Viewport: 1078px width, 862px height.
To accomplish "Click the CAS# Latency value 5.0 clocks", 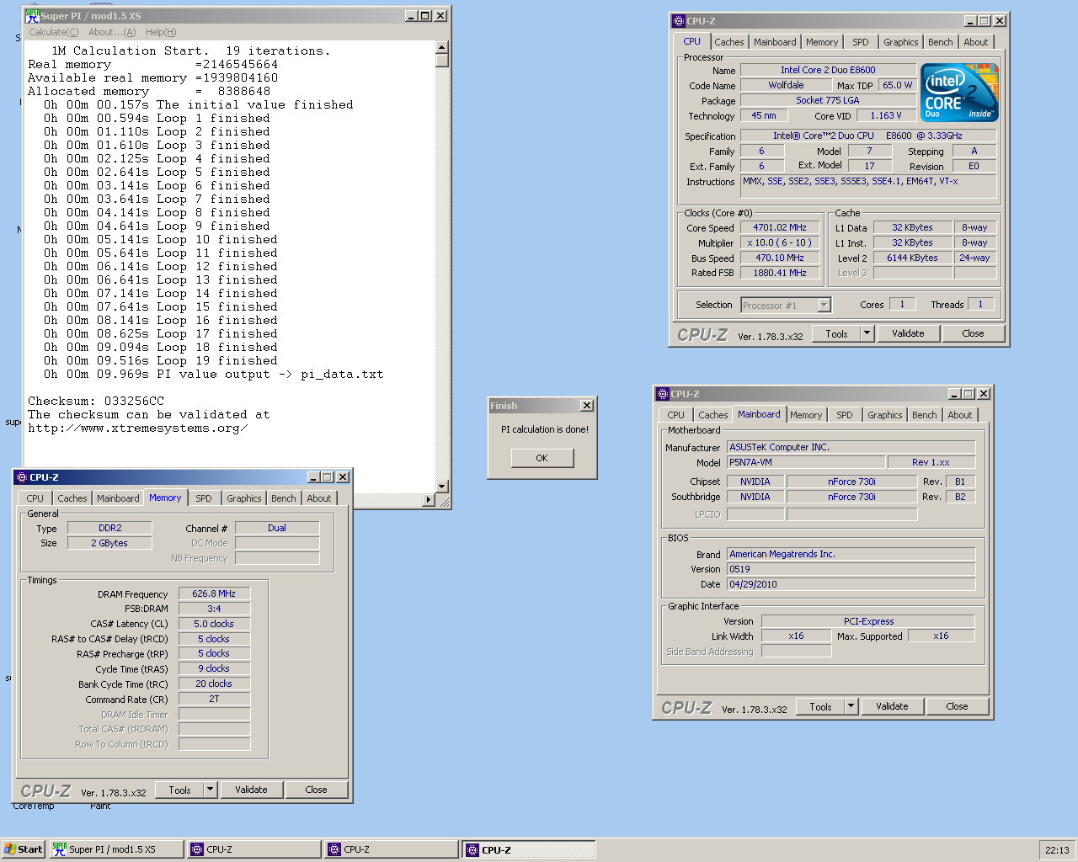I will click(x=214, y=624).
